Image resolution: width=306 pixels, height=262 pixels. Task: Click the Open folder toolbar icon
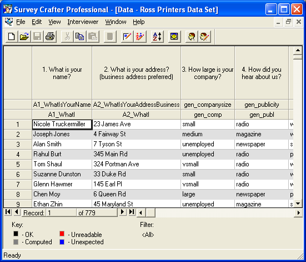[24, 36]
